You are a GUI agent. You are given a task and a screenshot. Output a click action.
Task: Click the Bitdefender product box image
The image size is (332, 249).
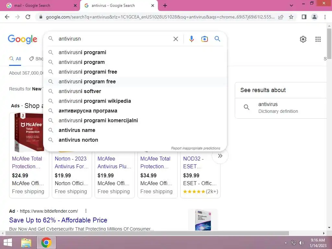(203, 220)
